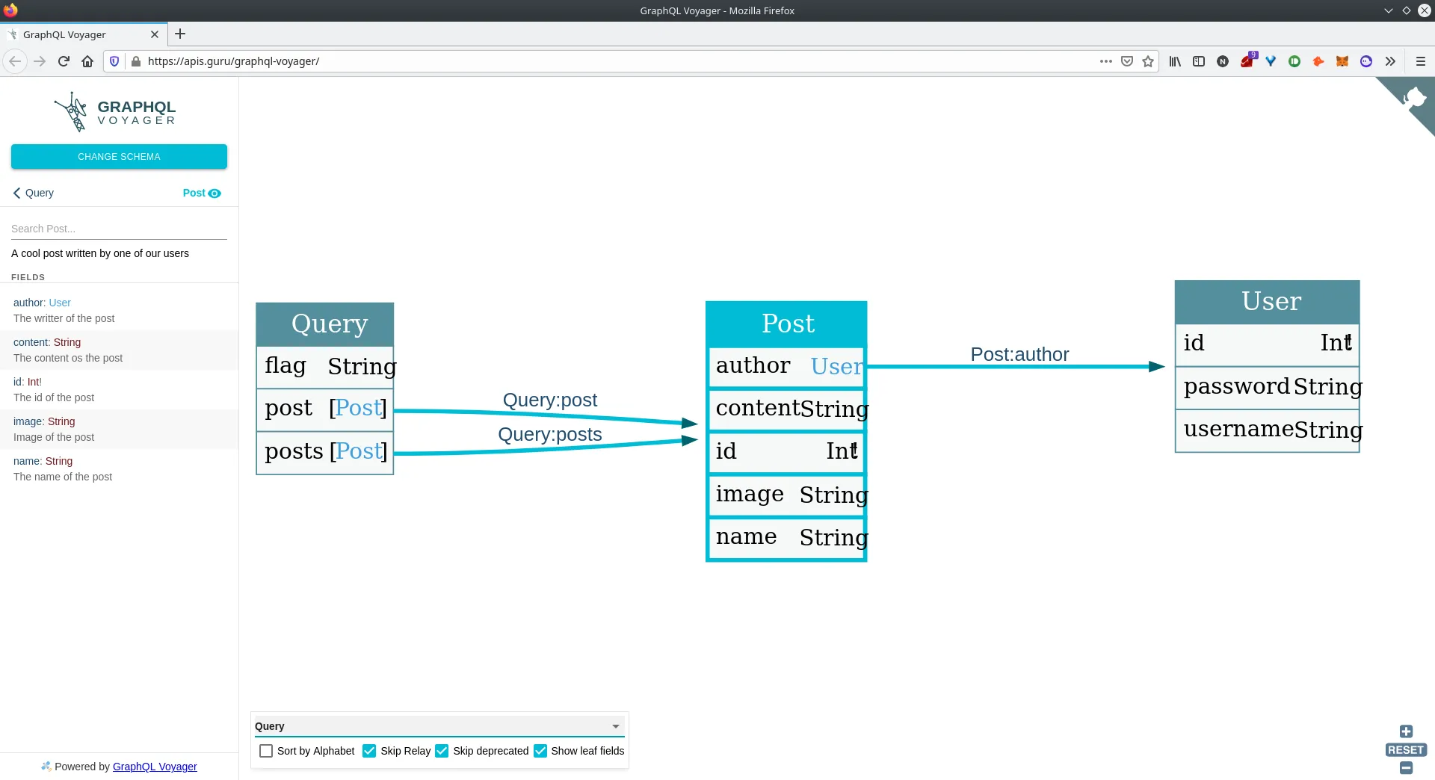
Task: Open new browser tab
Action: pyautogui.click(x=180, y=34)
